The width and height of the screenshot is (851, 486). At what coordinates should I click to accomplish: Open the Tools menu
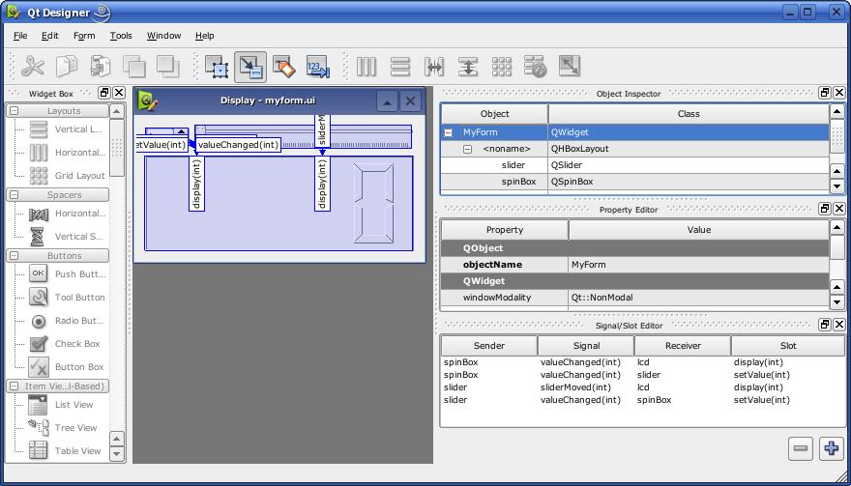pos(121,36)
